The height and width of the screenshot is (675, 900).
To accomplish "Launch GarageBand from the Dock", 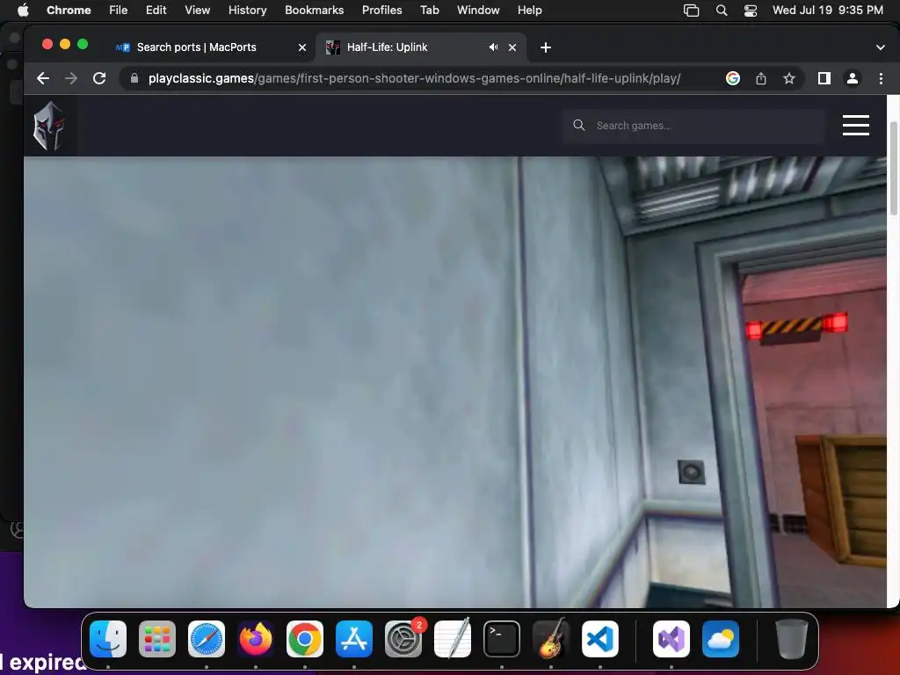I will 551,639.
